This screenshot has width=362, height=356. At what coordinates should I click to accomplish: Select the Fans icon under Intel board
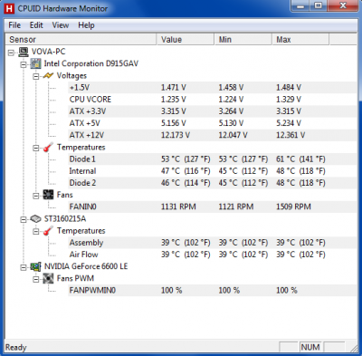pyautogui.click(x=48, y=195)
